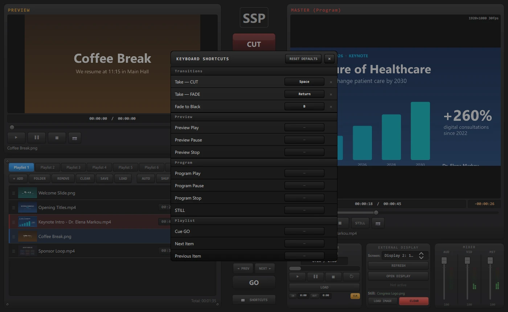Clear the B shortcut for Fade to Black

(x=331, y=107)
